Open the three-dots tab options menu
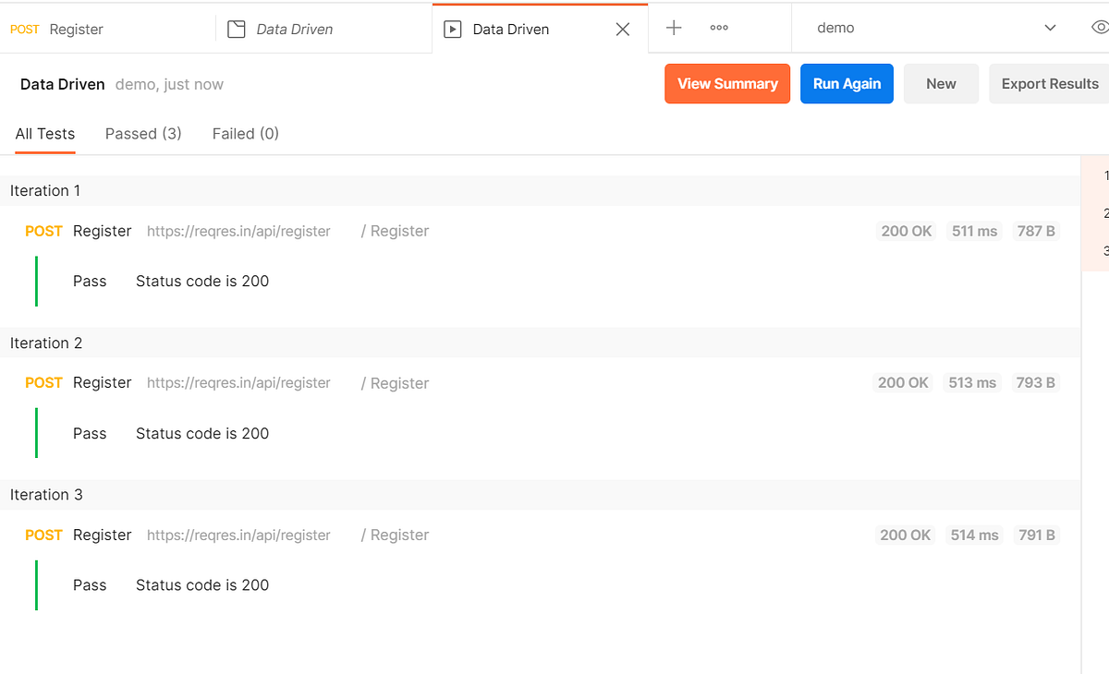 719,28
